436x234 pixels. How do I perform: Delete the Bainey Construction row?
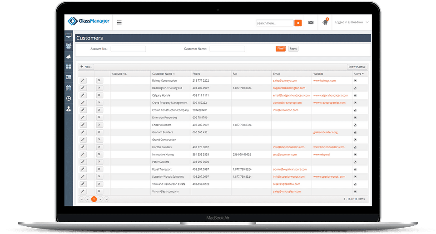coord(99,81)
